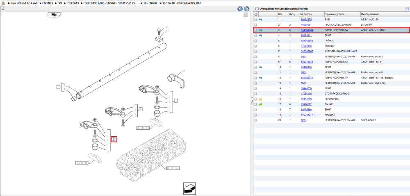This screenshot has width=410, height=196.
Task: Go to the previous diagram with the left arrow
Action: [240, 9]
